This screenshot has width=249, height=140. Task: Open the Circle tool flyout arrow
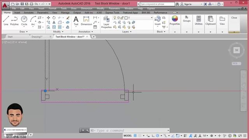pos(24,27)
